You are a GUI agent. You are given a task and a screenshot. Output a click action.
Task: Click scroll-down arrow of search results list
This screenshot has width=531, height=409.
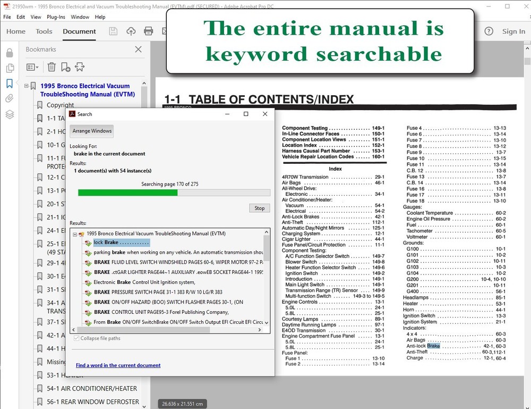(267, 322)
